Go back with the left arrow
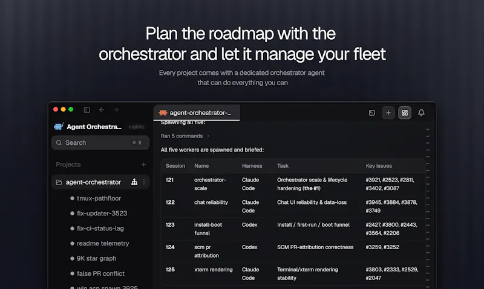Image resolution: width=484 pixels, height=289 pixels. (102, 110)
